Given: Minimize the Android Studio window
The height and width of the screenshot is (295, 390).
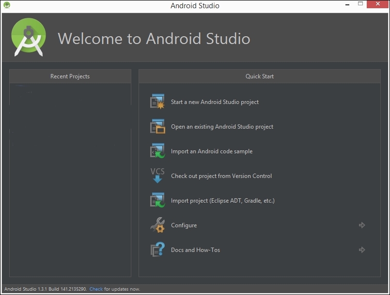Looking at the screenshot, I should [x=347, y=4].
